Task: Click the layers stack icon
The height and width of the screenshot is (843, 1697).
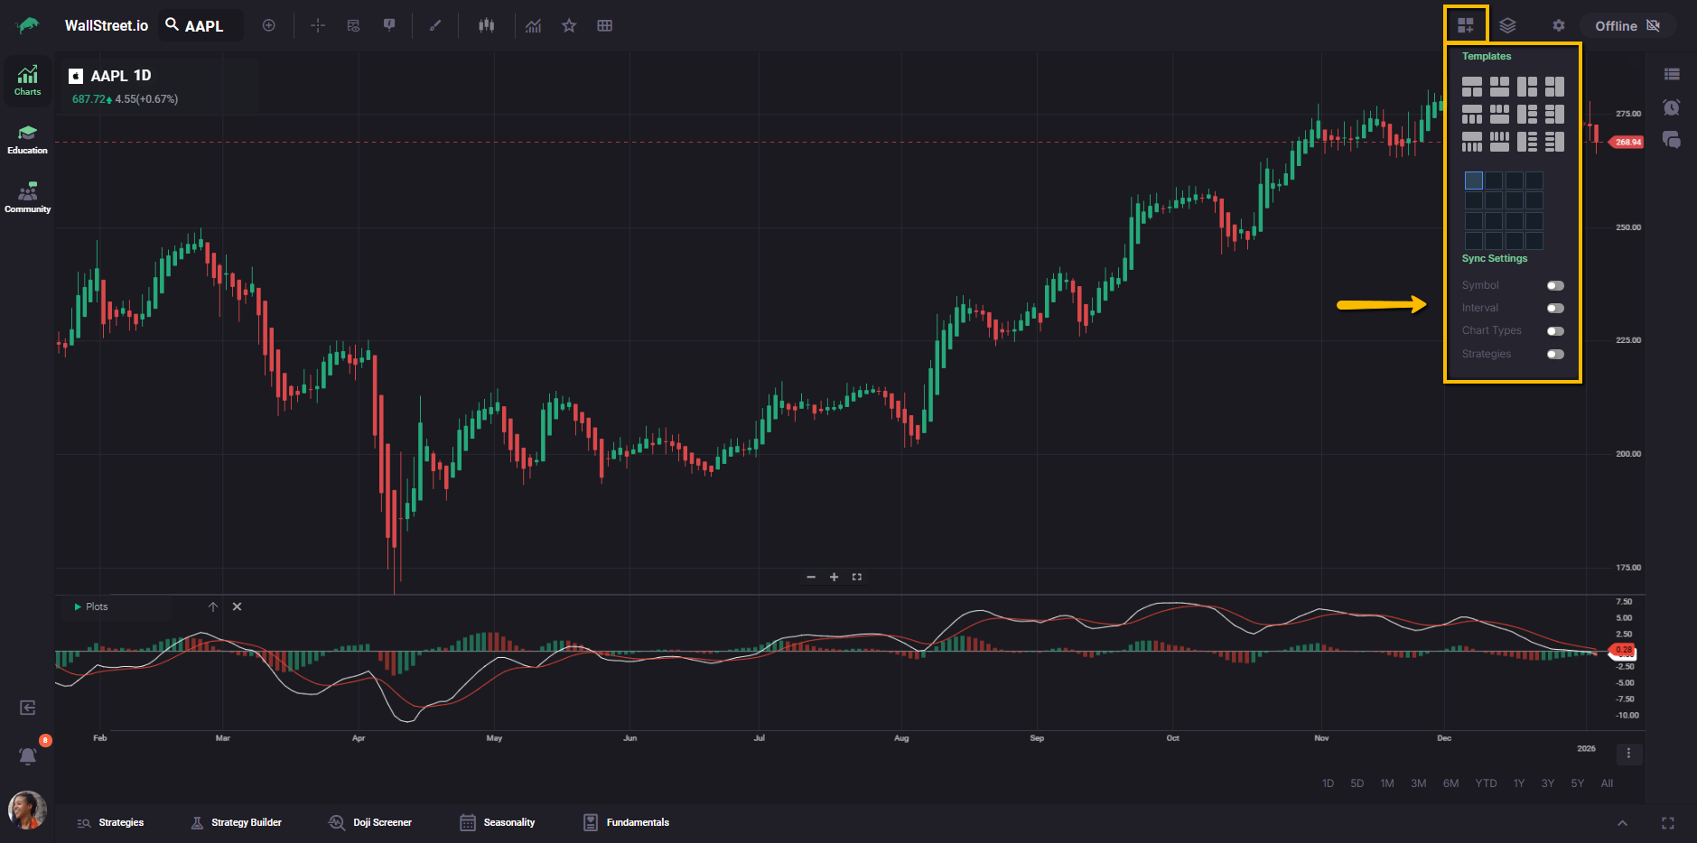Action: tap(1507, 25)
